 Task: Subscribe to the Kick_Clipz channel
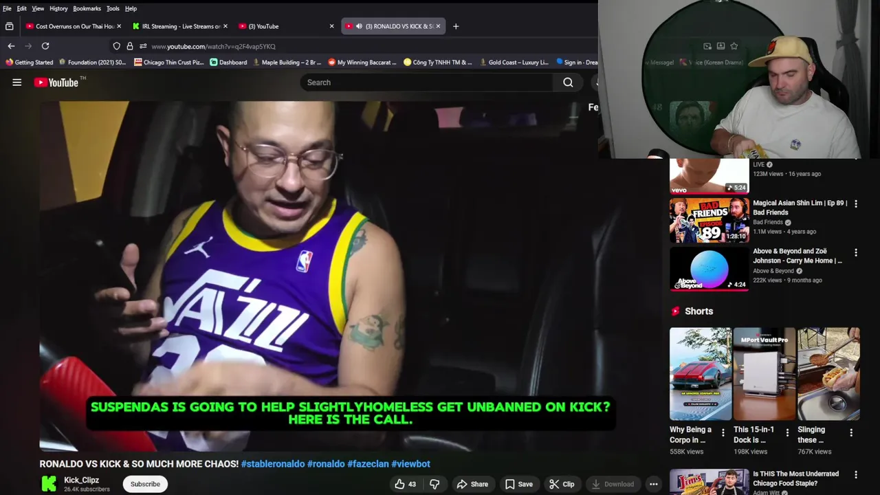(x=145, y=484)
